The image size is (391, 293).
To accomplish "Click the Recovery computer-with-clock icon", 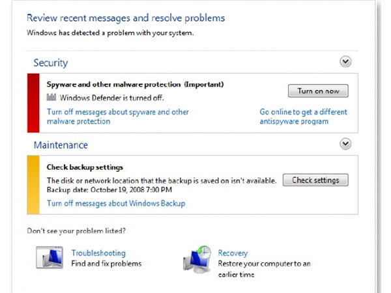I will 197,259.
